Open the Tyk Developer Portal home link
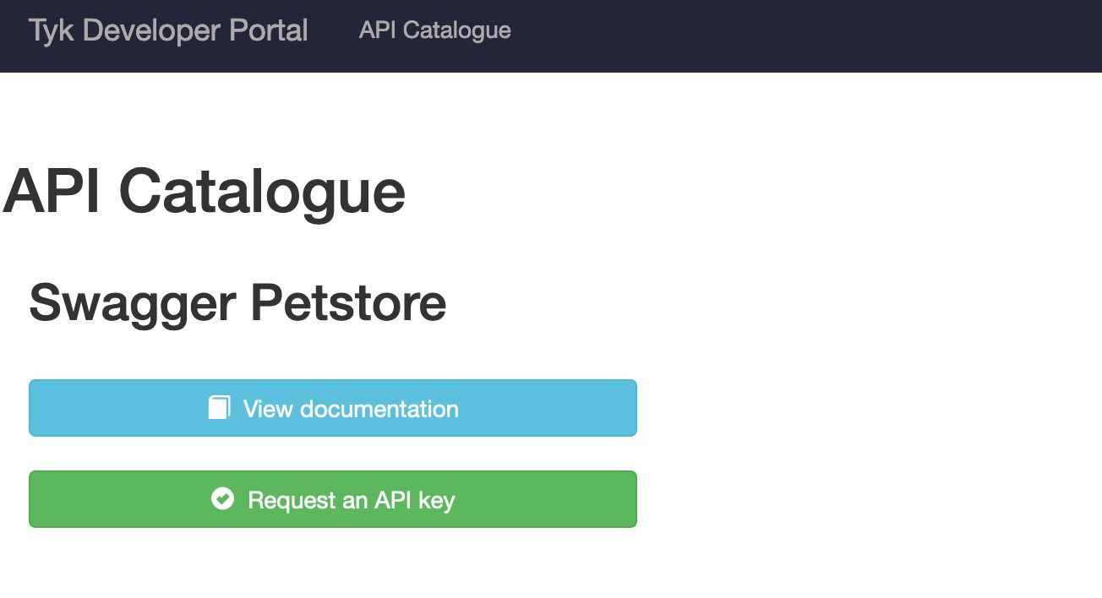Image resolution: width=1102 pixels, height=598 pixels. coord(168,30)
